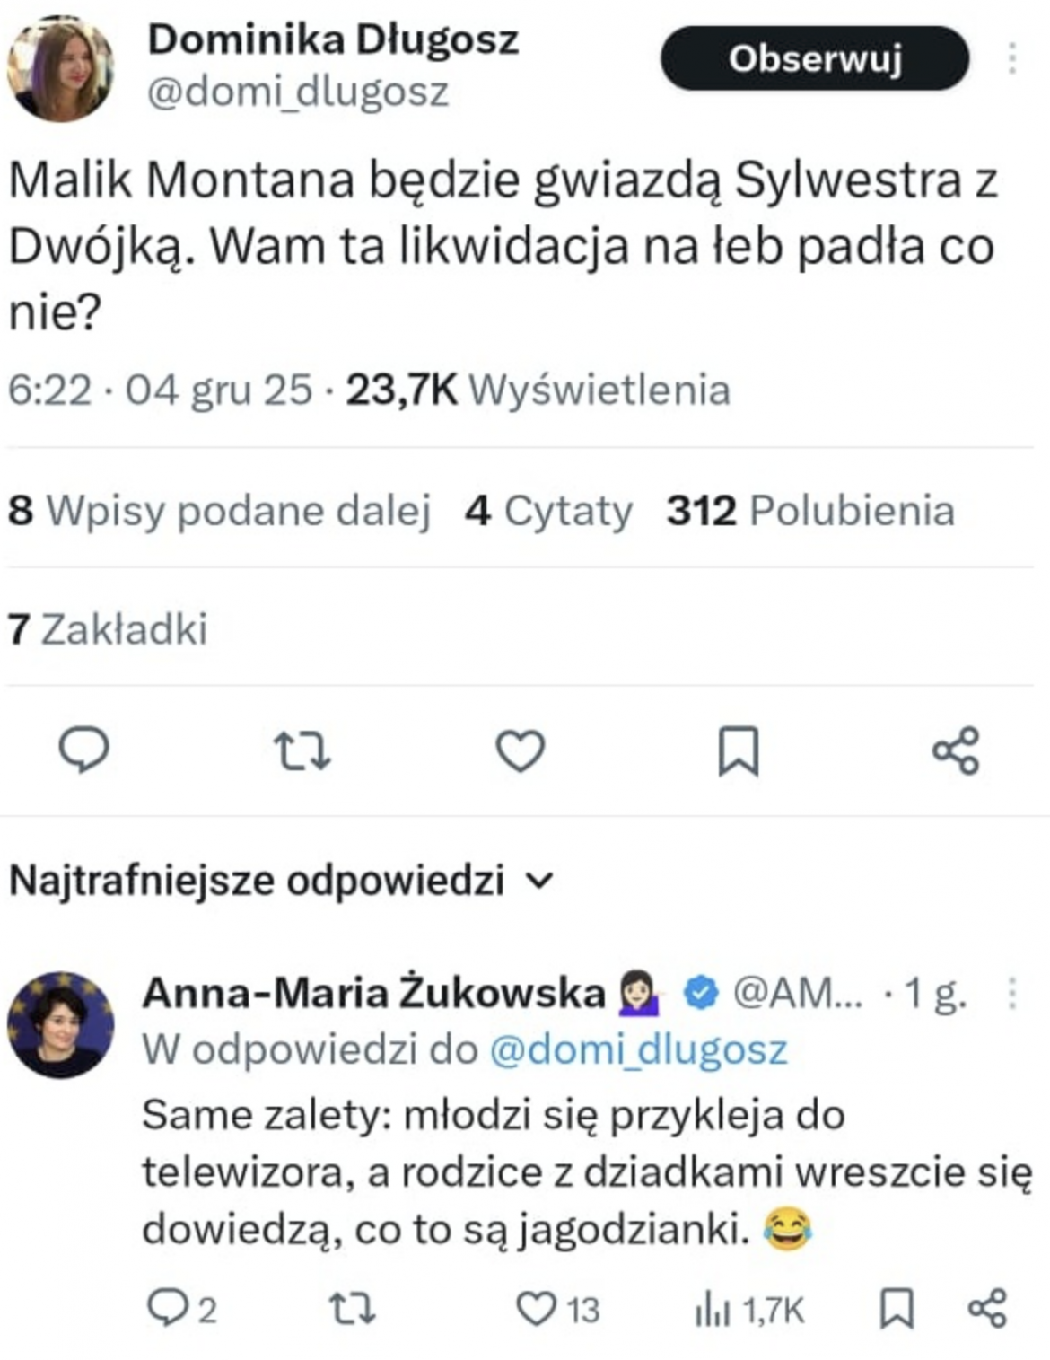Open Anna-Maria Żukowska's avatar
Image resolution: width=1050 pixels, height=1360 pixels.
pyautogui.click(x=61, y=1024)
